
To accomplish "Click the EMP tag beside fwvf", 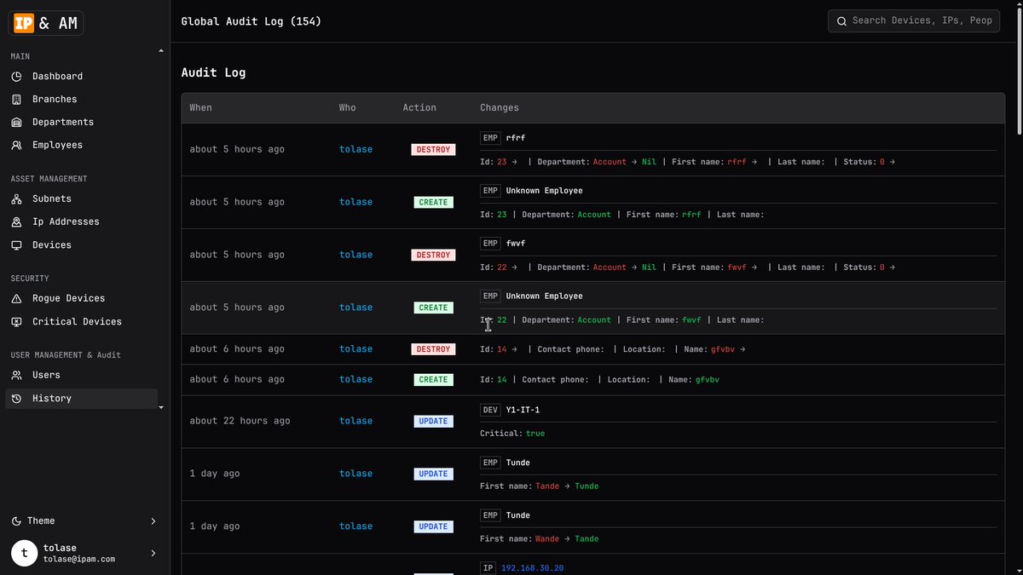I will (490, 244).
